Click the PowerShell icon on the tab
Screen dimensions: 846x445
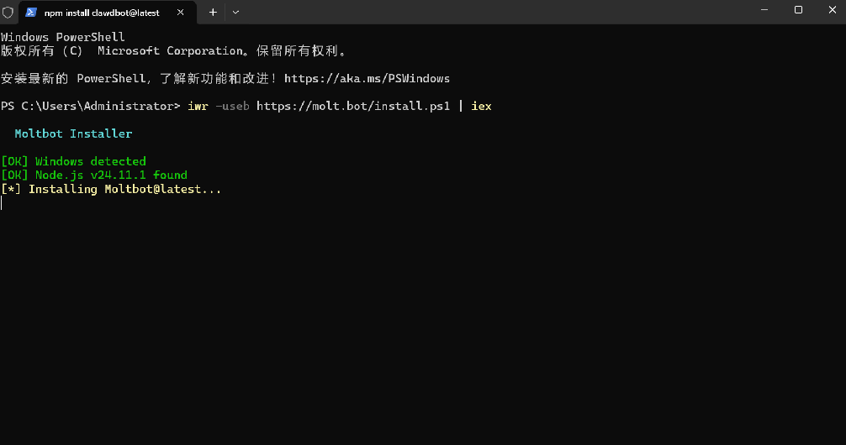pos(31,13)
